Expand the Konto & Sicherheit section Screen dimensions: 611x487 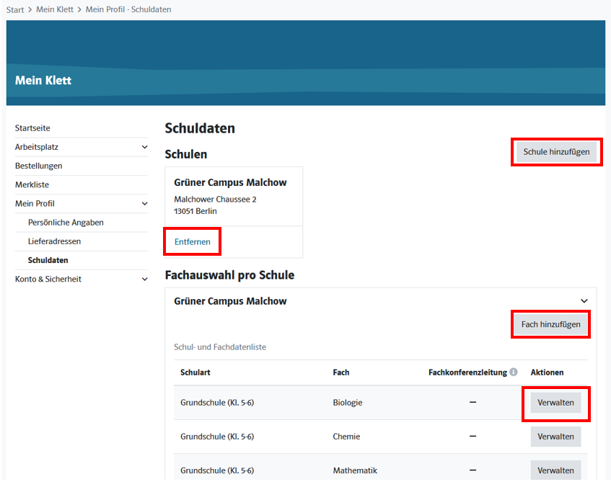tap(144, 279)
